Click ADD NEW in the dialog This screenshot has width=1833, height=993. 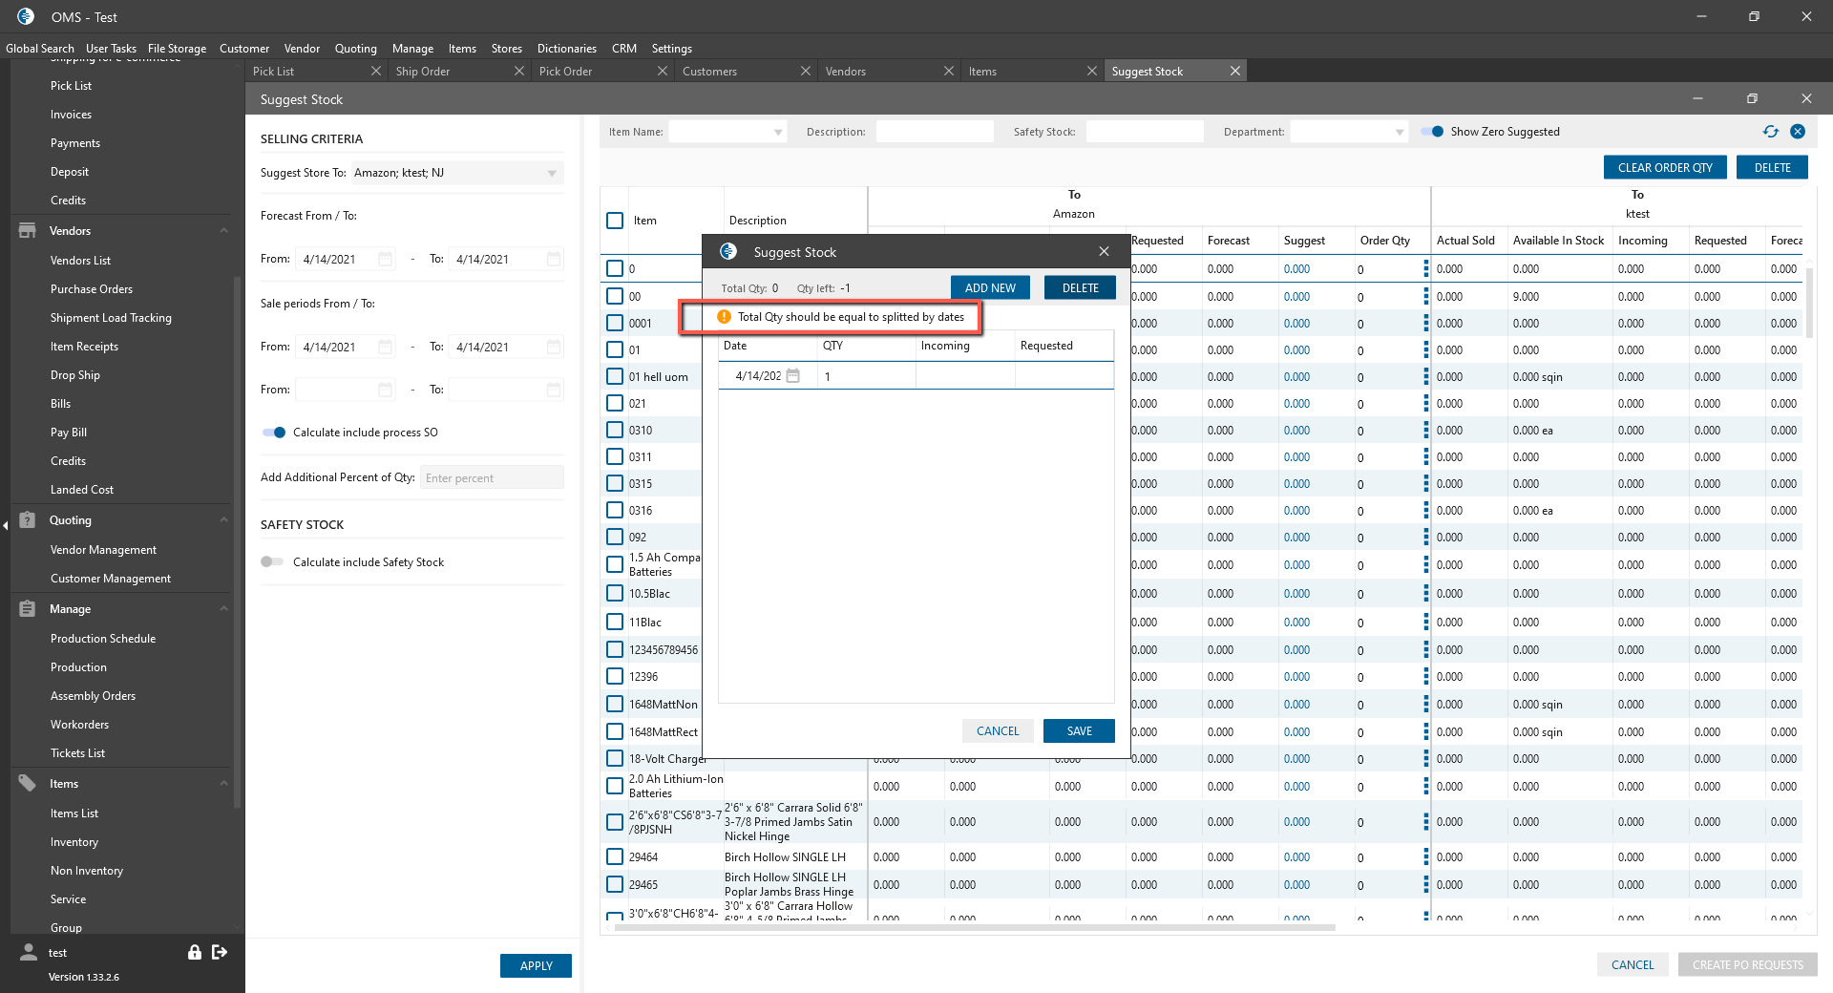(x=990, y=287)
